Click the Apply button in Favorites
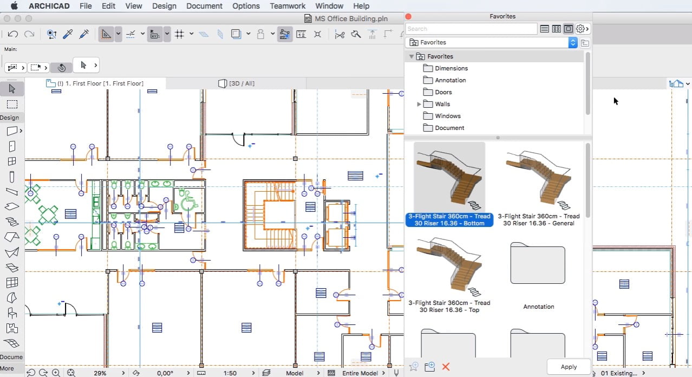The height and width of the screenshot is (377, 692). tap(569, 367)
